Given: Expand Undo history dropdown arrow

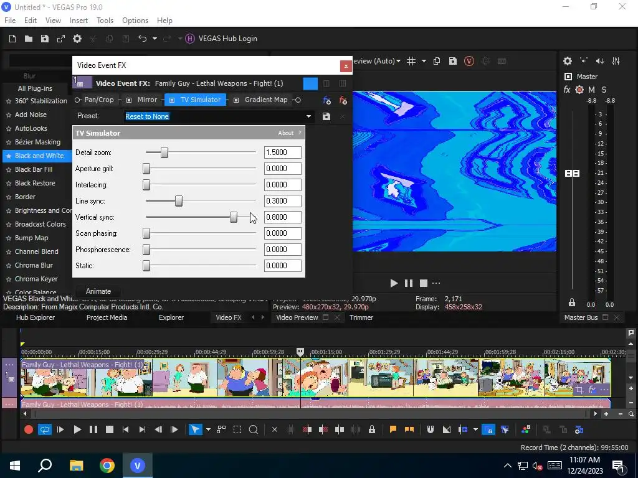Looking at the screenshot, I should click(x=155, y=39).
